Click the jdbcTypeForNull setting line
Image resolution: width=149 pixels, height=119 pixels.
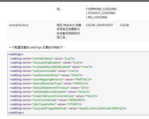pyautogui.click(x=46, y=104)
